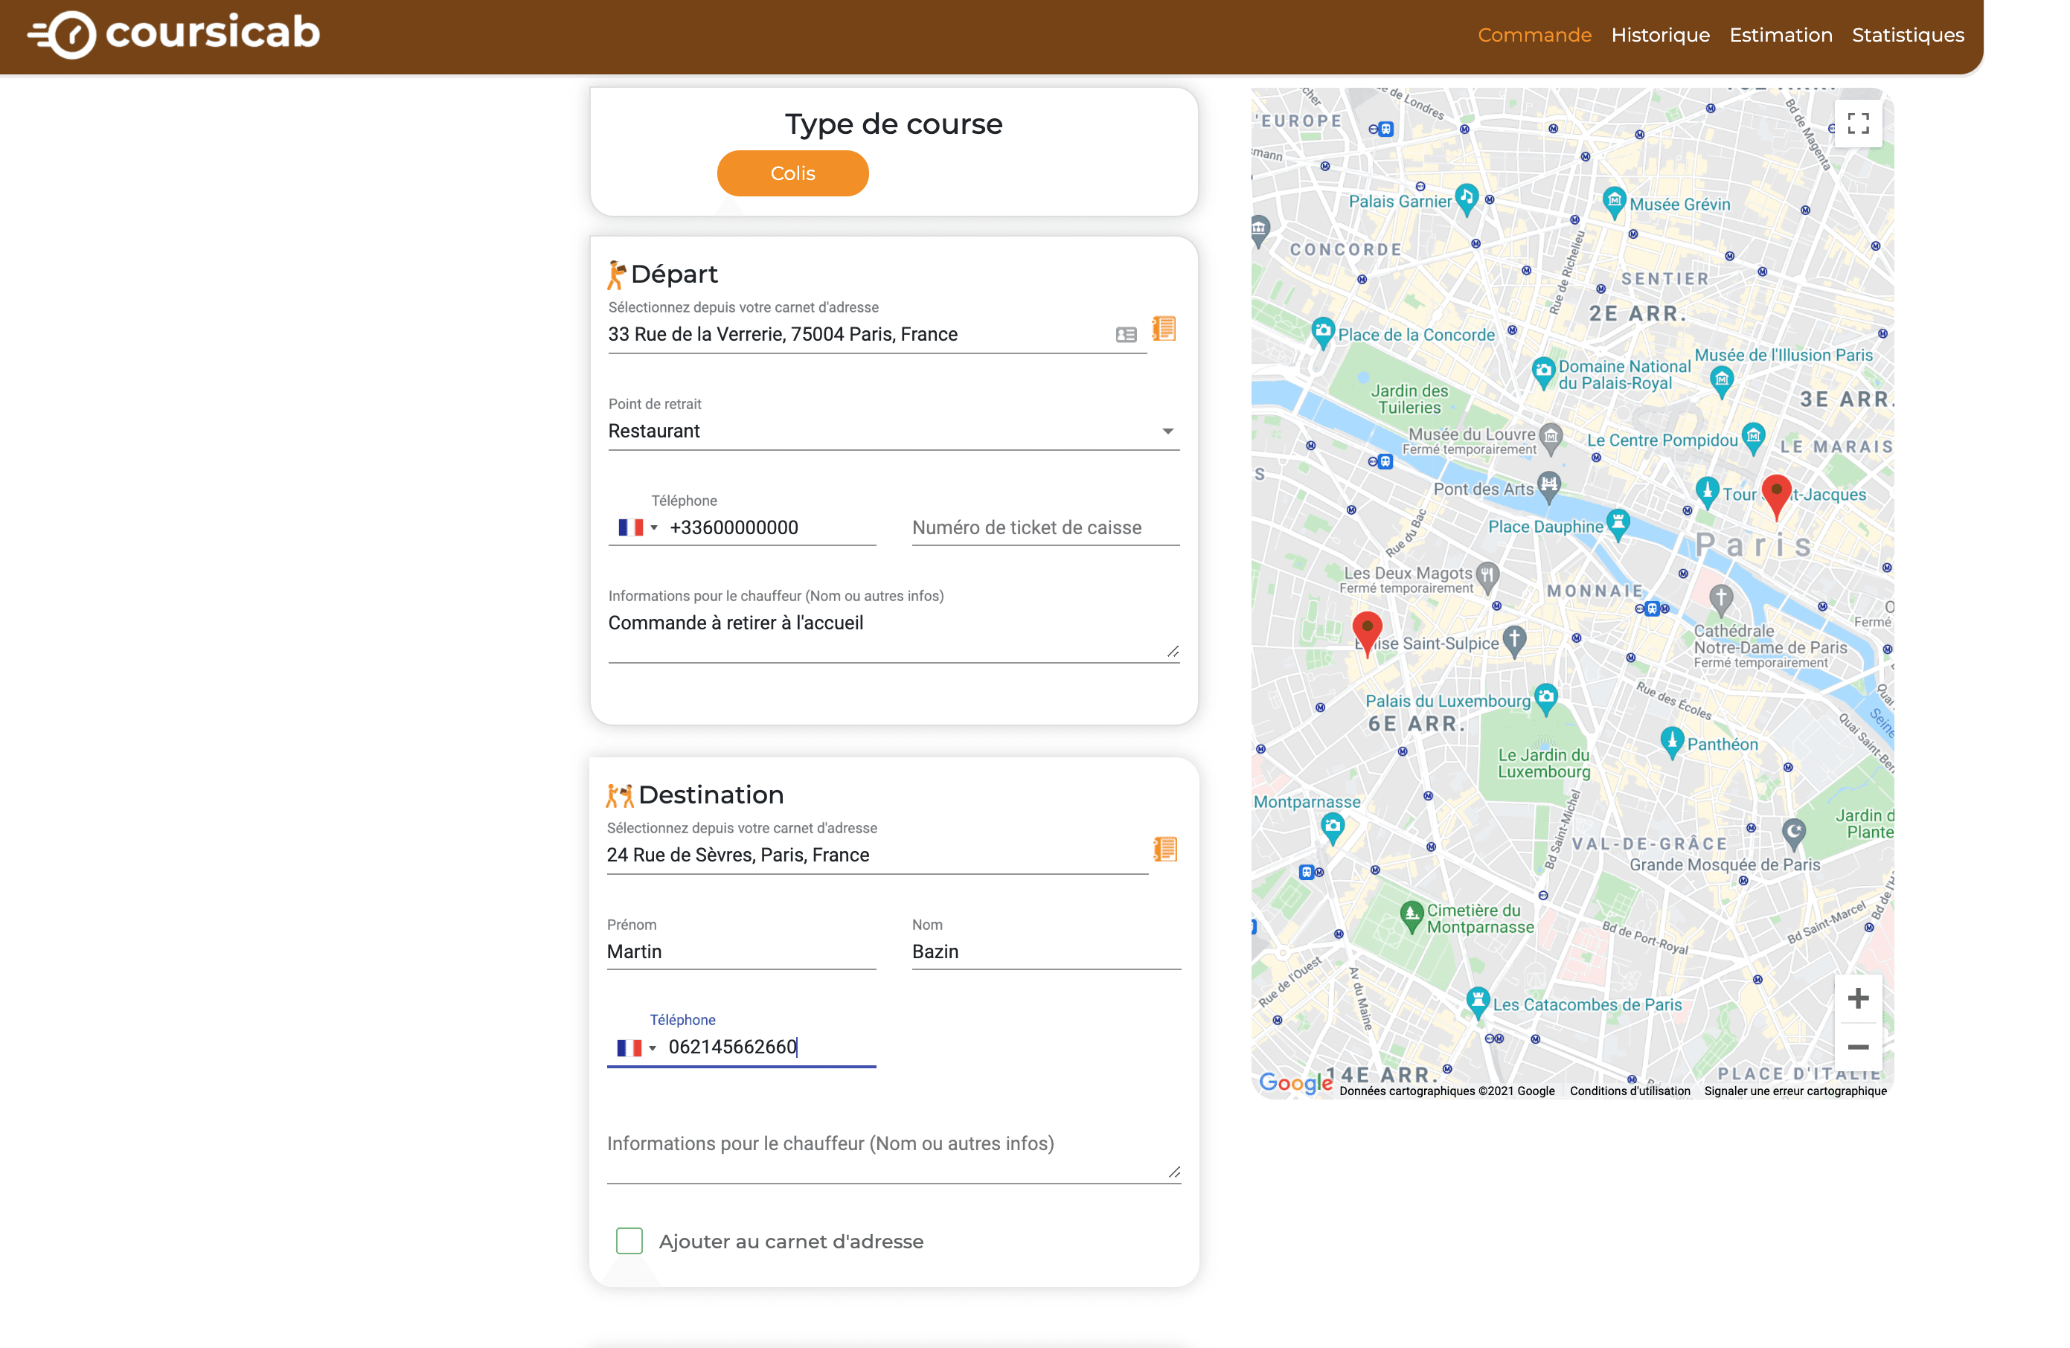2070x1348 pixels.
Task: Click Cimetière du Montparnasse map pin
Action: point(1411,917)
